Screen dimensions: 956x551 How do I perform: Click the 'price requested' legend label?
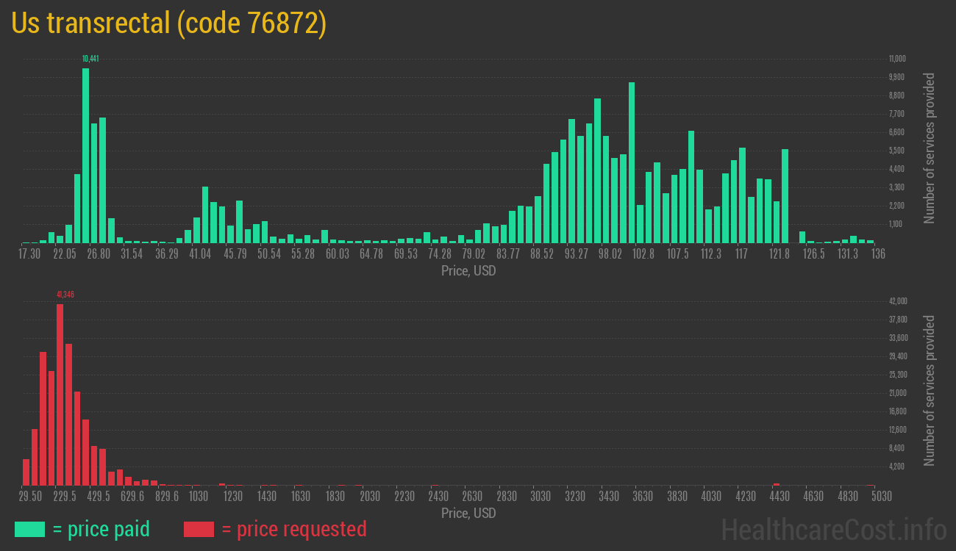[293, 529]
